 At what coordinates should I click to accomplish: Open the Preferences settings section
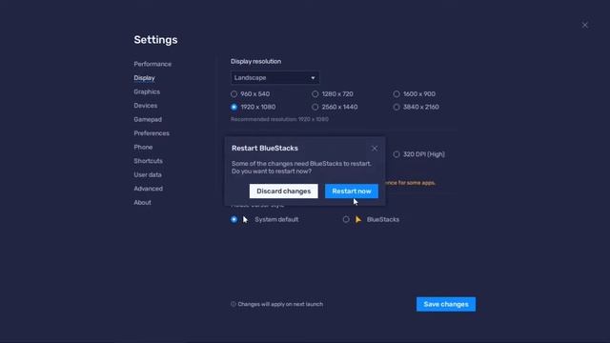click(x=152, y=133)
